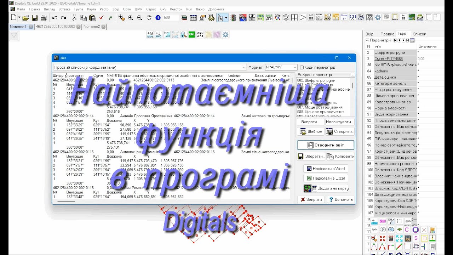Undo the last action
This screenshot has width=453, height=255.
[x=55, y=17]
